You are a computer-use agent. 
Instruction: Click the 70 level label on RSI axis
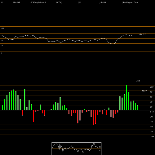[2, 36]
